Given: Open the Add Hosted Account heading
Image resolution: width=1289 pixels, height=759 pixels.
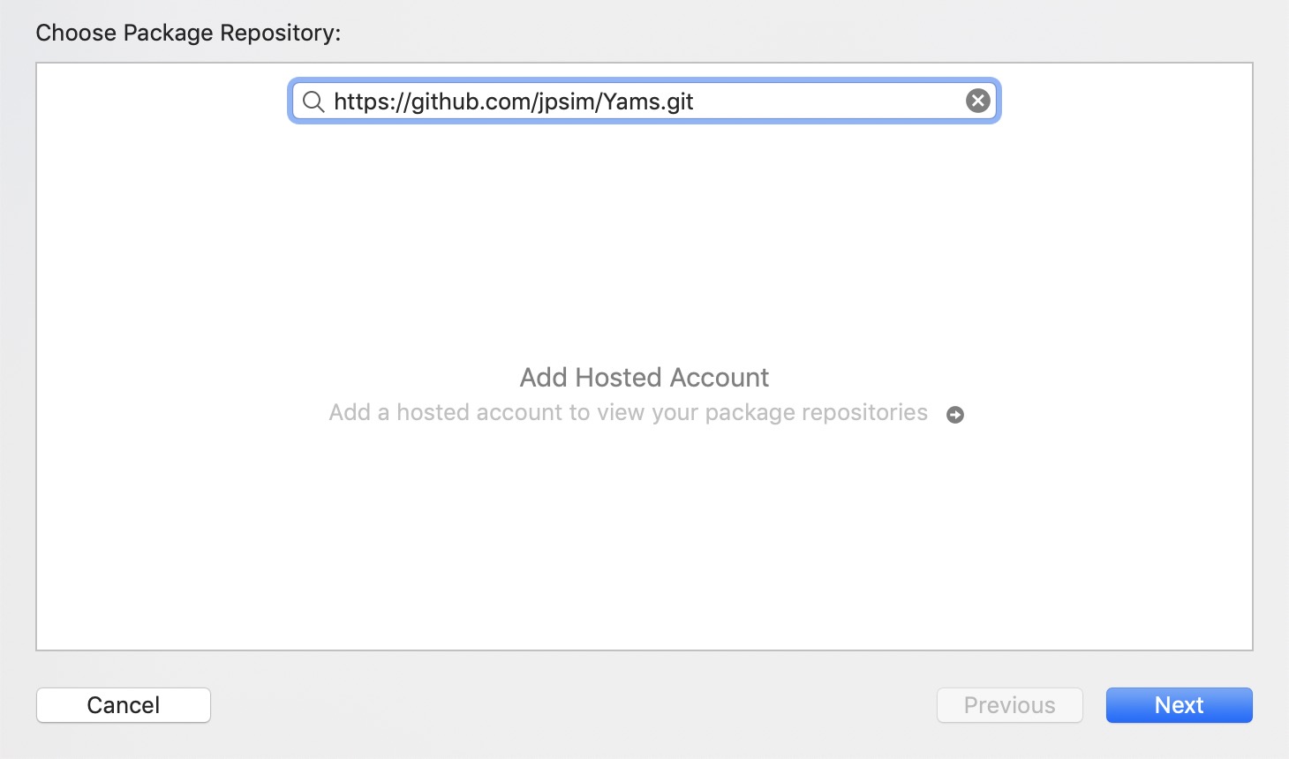Looking at the screenshot, I should [644, 378].
